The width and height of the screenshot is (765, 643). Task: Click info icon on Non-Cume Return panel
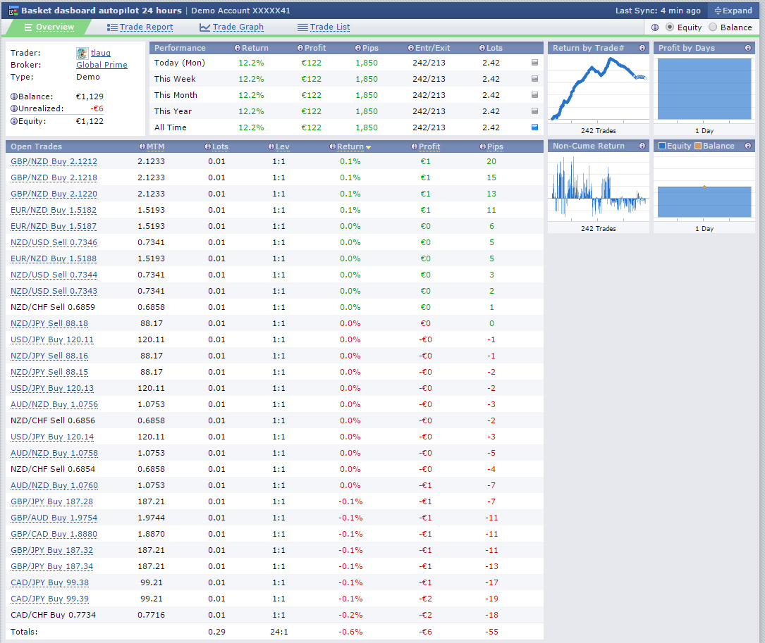click(642, 146)
